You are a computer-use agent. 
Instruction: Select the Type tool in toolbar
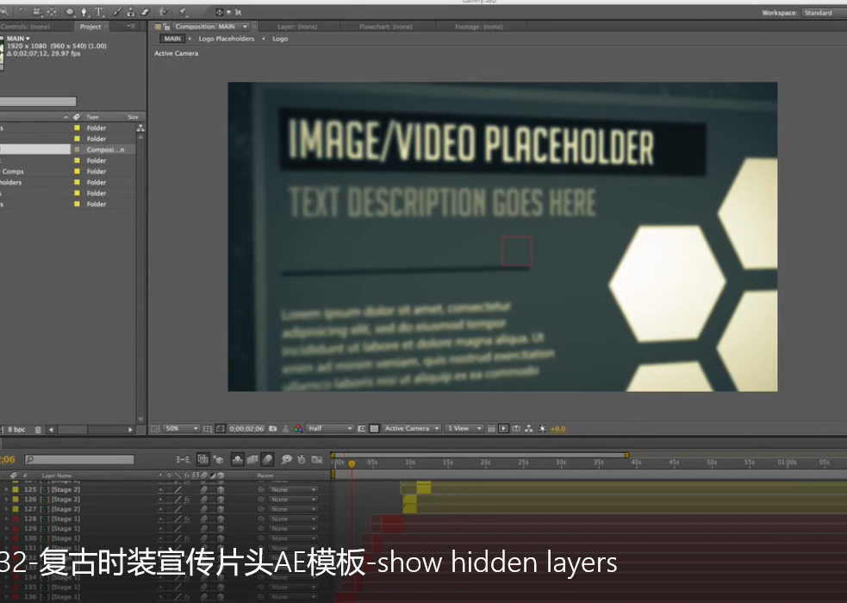click(x=99, y=12)
